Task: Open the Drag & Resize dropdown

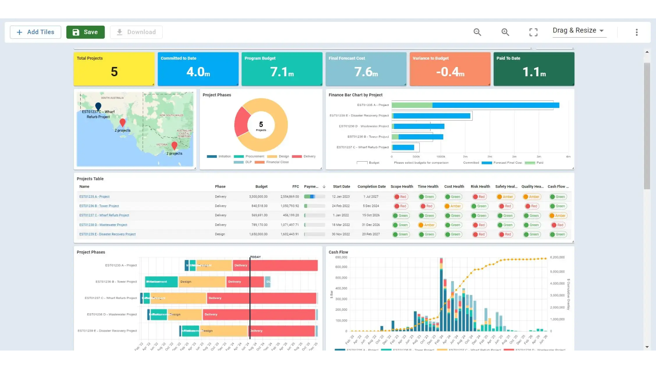Action: [579, 30]
